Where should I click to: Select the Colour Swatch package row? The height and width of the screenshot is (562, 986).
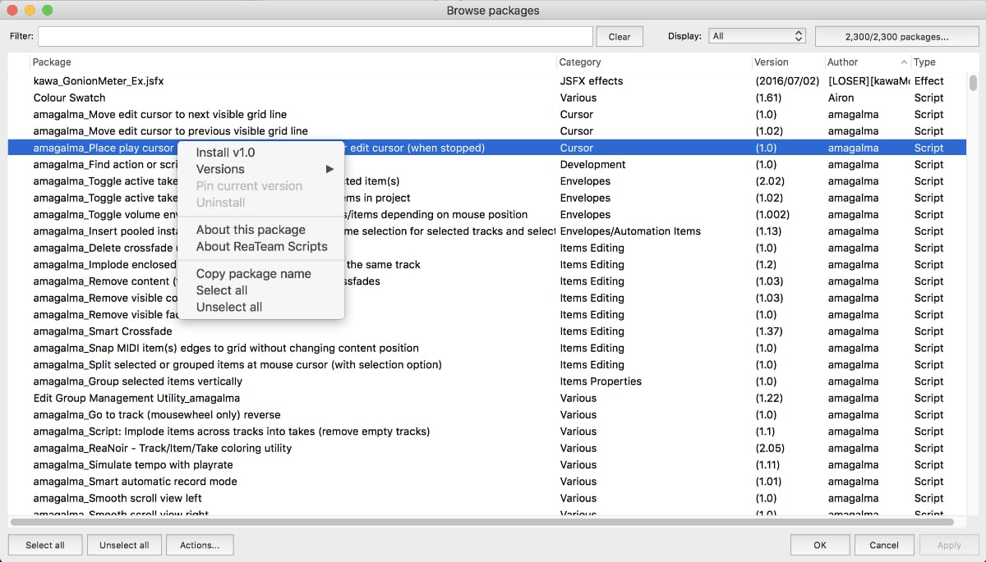[70, 98]
